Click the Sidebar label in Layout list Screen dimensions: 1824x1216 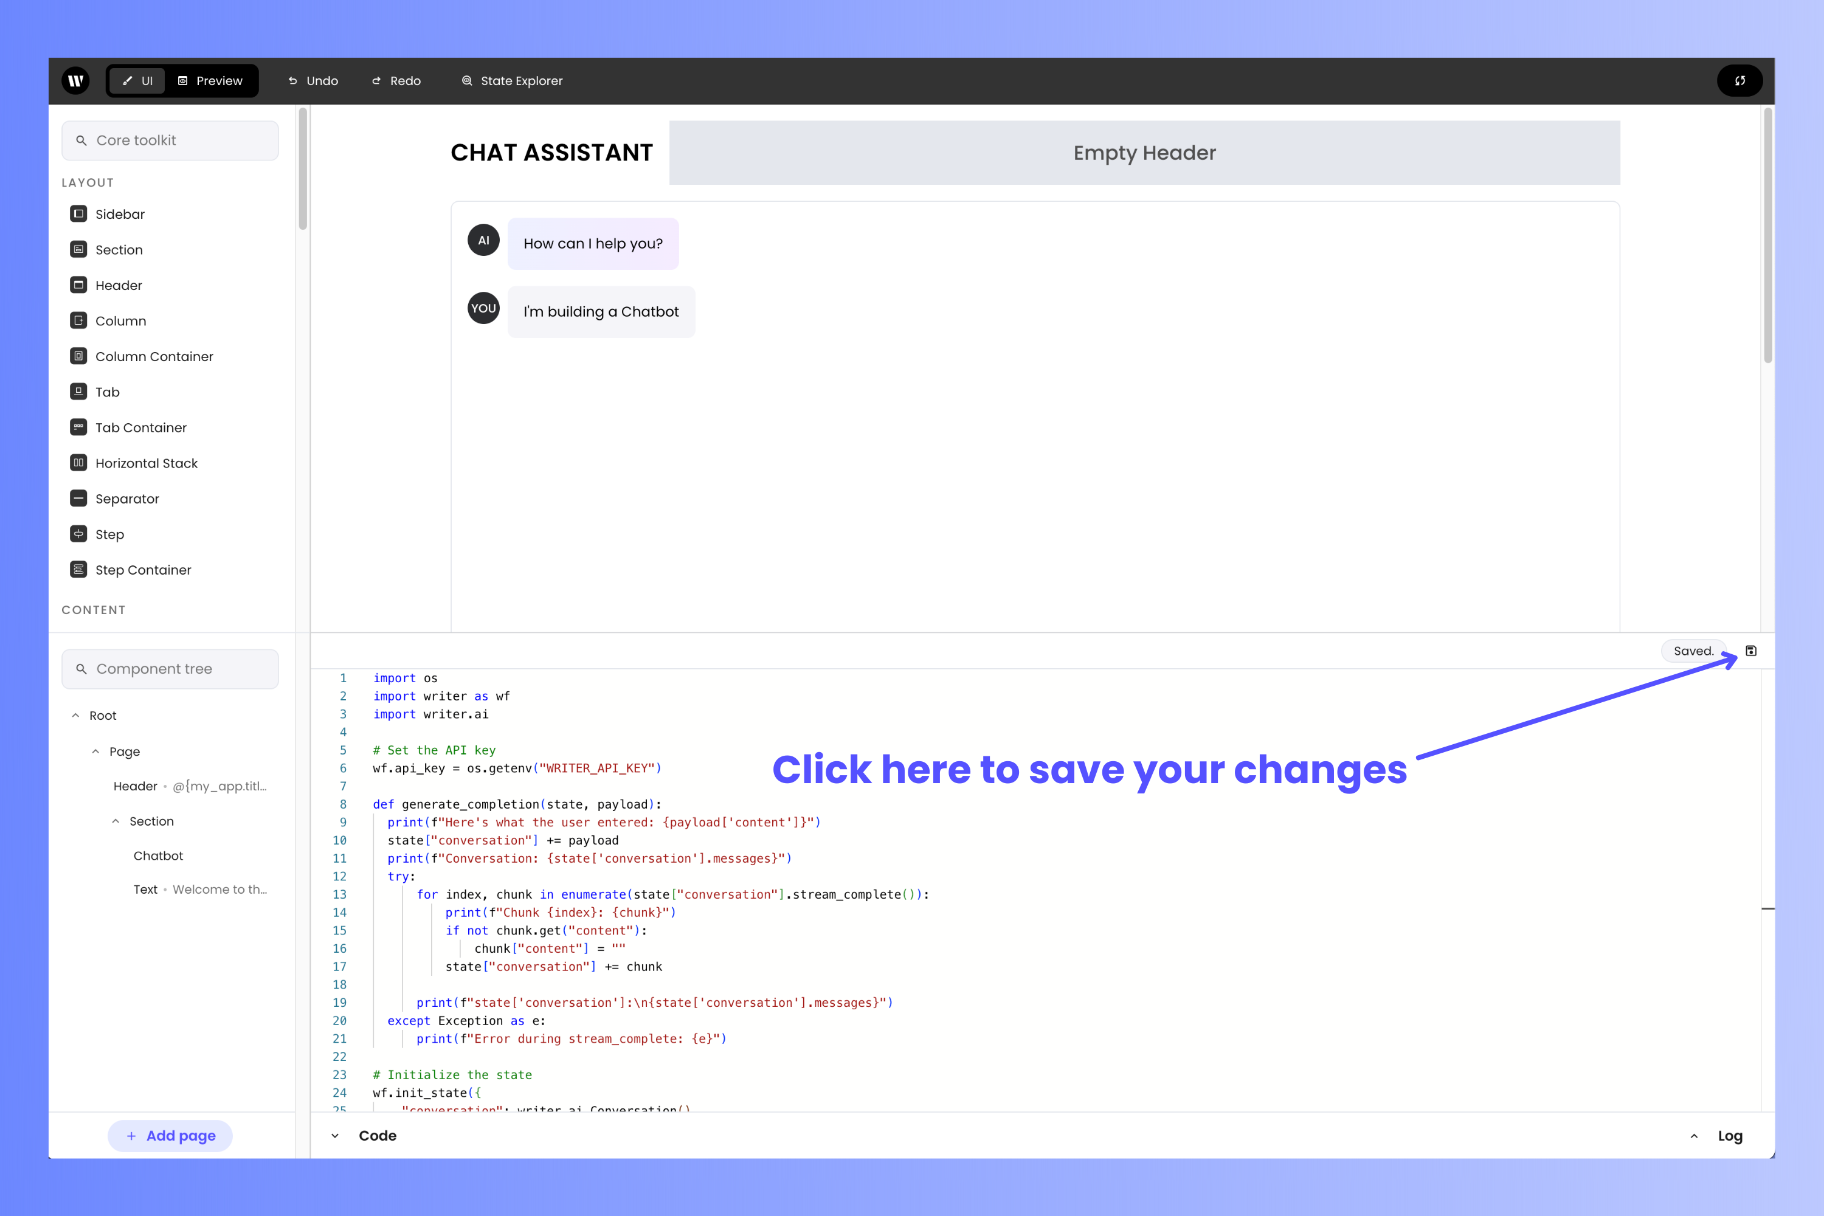tap(120, 214)
